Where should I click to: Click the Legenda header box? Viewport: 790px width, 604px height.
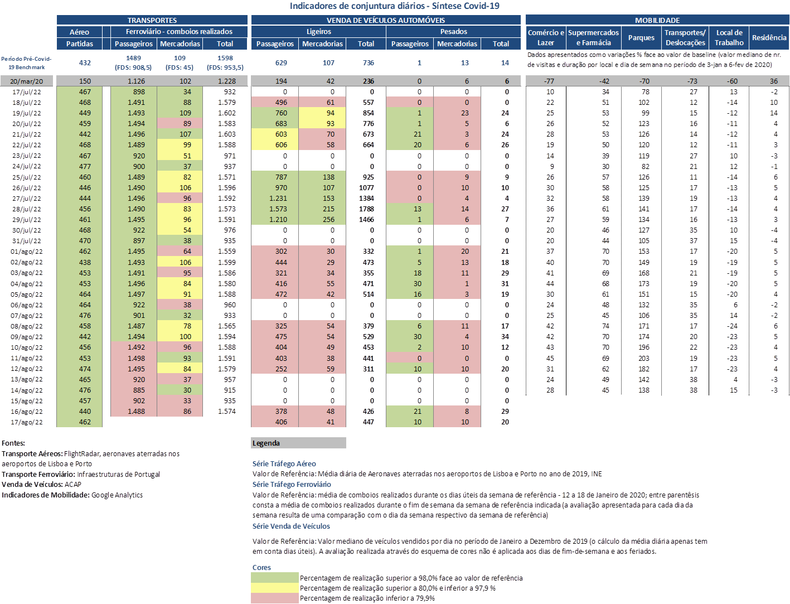click(298, 443)
